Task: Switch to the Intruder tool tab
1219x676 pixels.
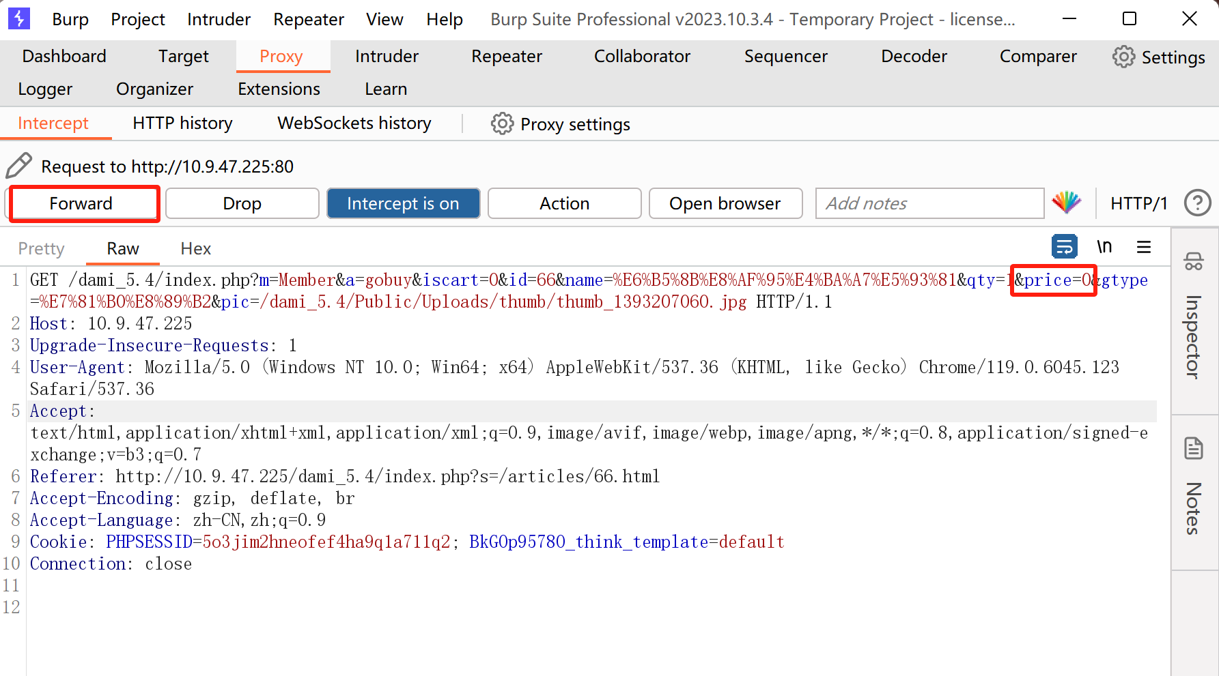Action: [x=387, y=56]
